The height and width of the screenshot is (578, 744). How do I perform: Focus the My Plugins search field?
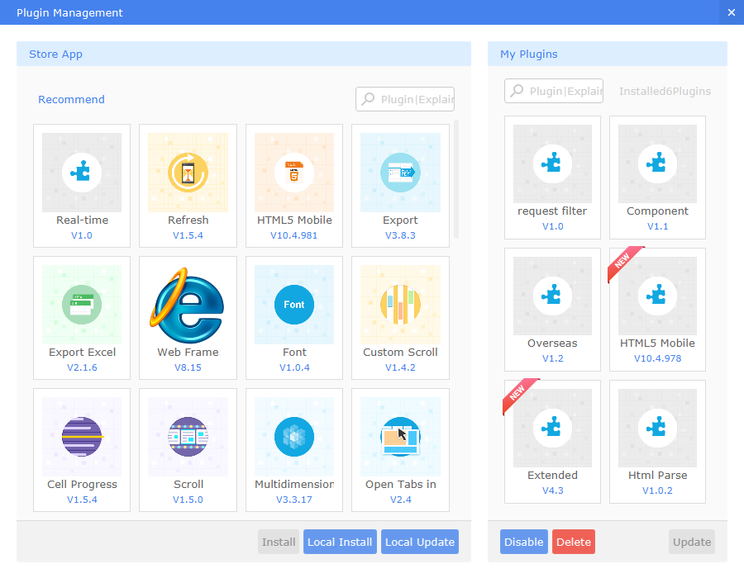[554, 91]
